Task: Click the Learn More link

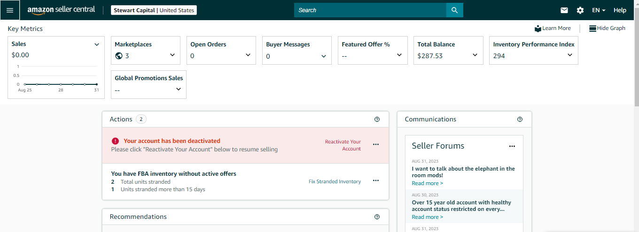Action: (x=556, y=28)
